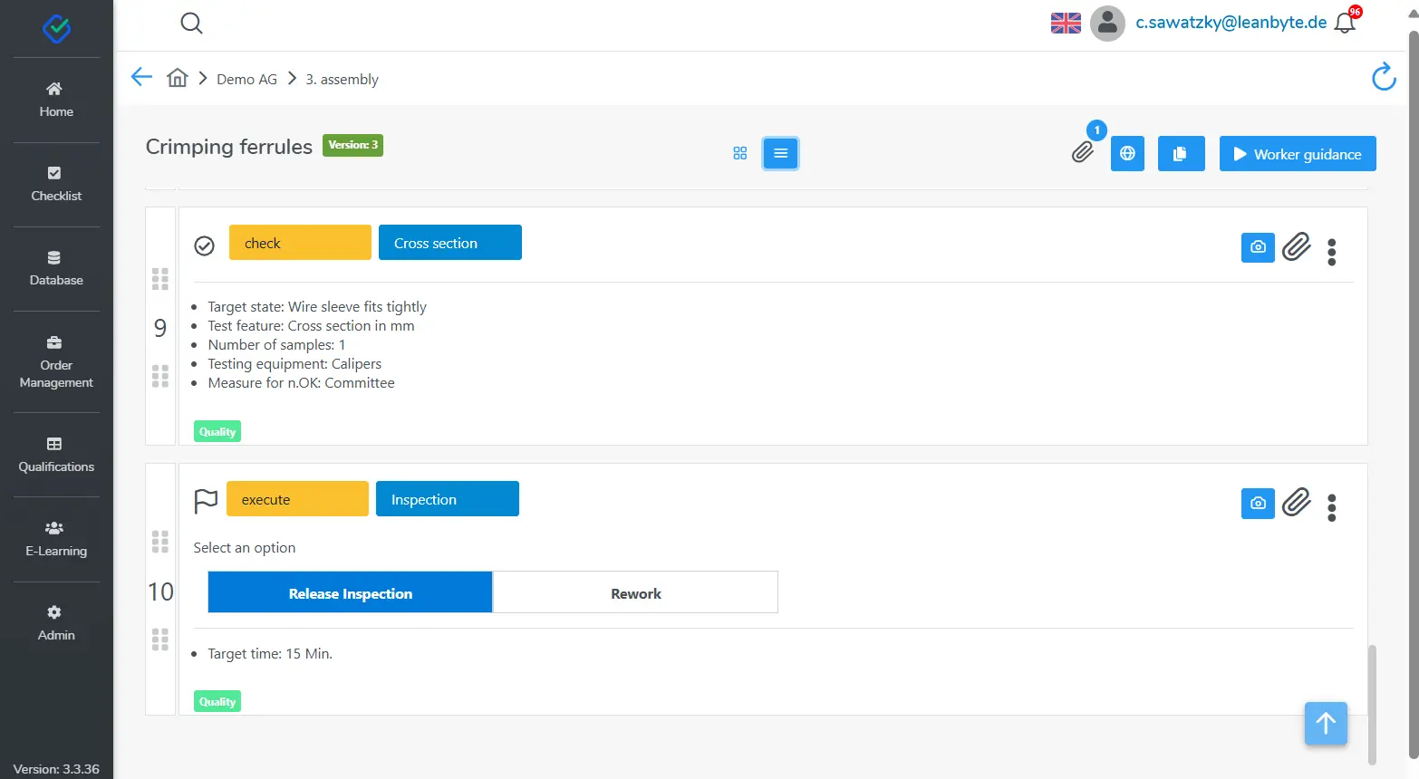Go to Order Management in sidebar

pos(56,362)
